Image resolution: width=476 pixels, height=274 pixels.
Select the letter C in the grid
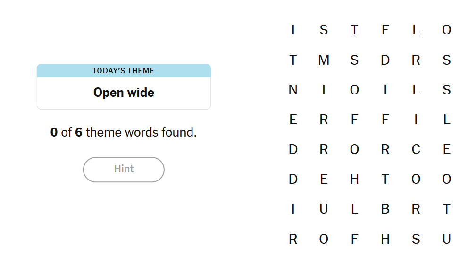[416, 149]
